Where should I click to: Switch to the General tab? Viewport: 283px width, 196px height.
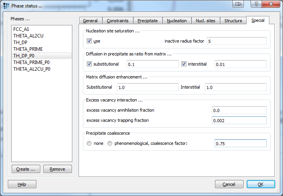[x=90, y=21]
